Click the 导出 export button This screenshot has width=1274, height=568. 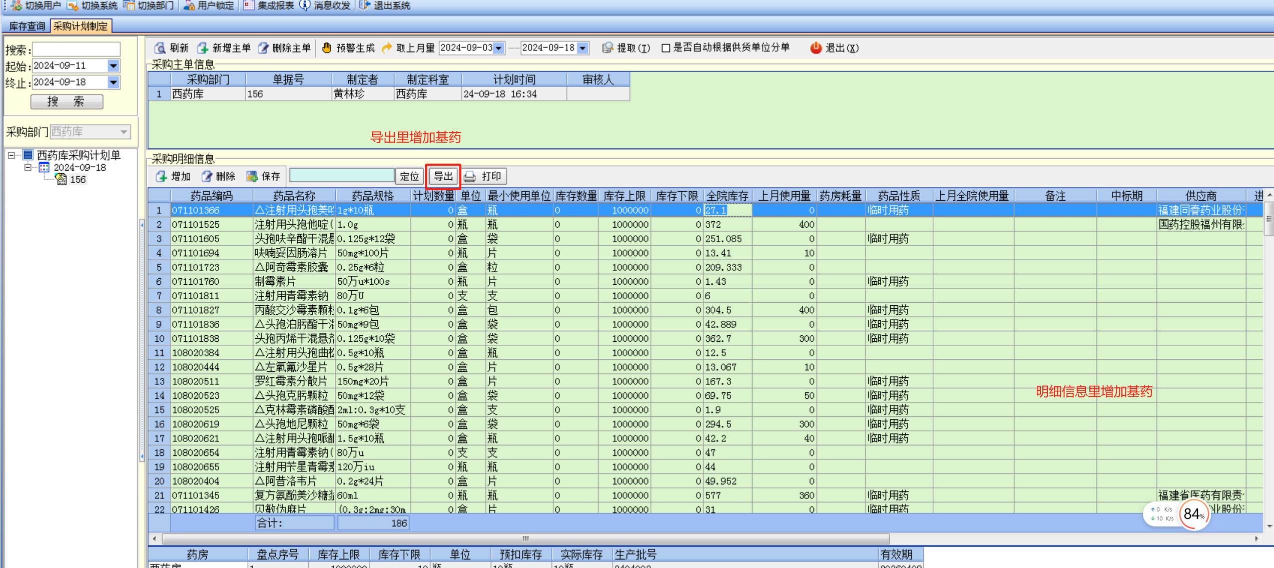click(443, 177)
